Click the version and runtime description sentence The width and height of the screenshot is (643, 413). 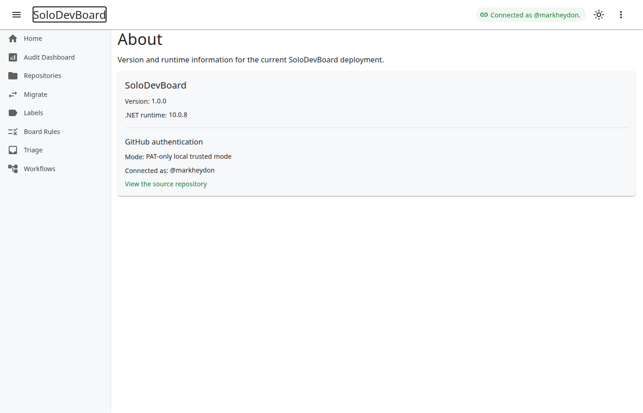pos(251,60)
